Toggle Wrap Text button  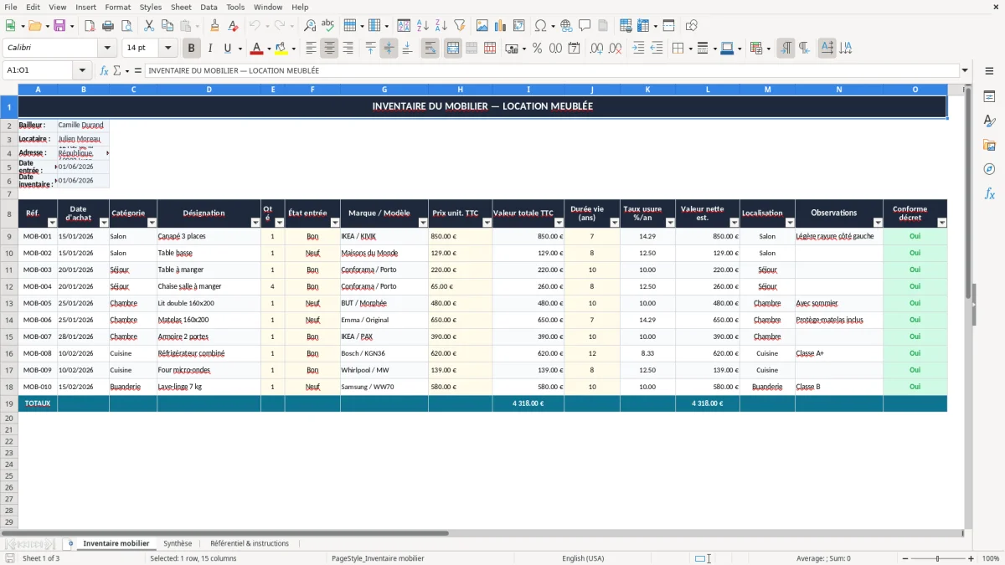tap(430, 49)
